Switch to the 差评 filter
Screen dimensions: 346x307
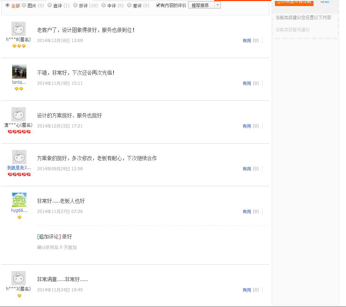129,5
